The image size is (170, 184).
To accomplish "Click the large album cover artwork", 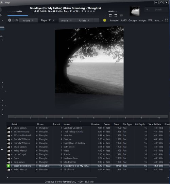I will pyautogui.click(x=89, y=60).
